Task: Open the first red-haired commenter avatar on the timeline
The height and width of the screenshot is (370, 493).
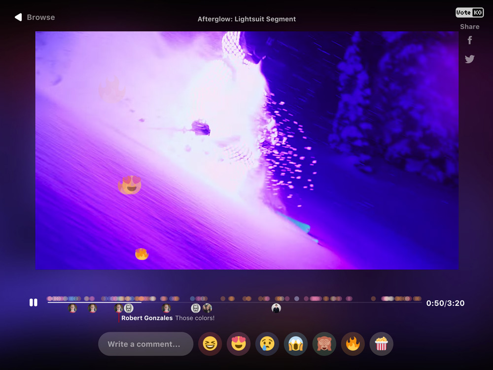Action: [72, 308]
